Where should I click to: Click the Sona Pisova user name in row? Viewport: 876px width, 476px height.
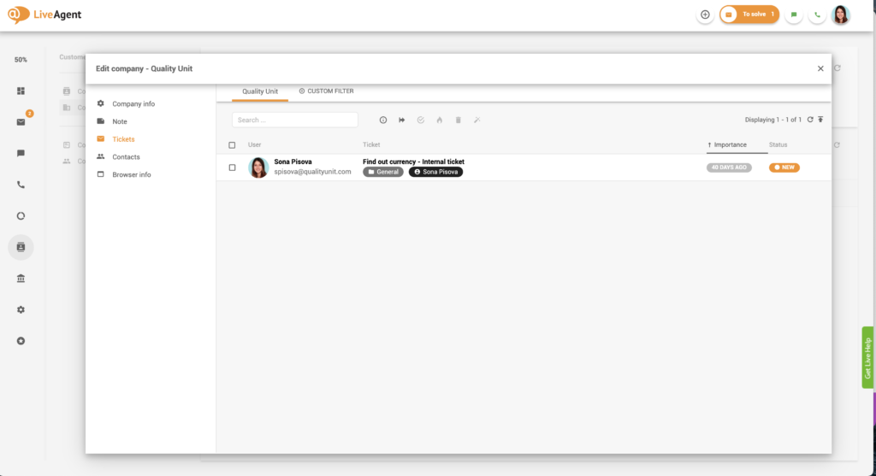click(293, 162)
